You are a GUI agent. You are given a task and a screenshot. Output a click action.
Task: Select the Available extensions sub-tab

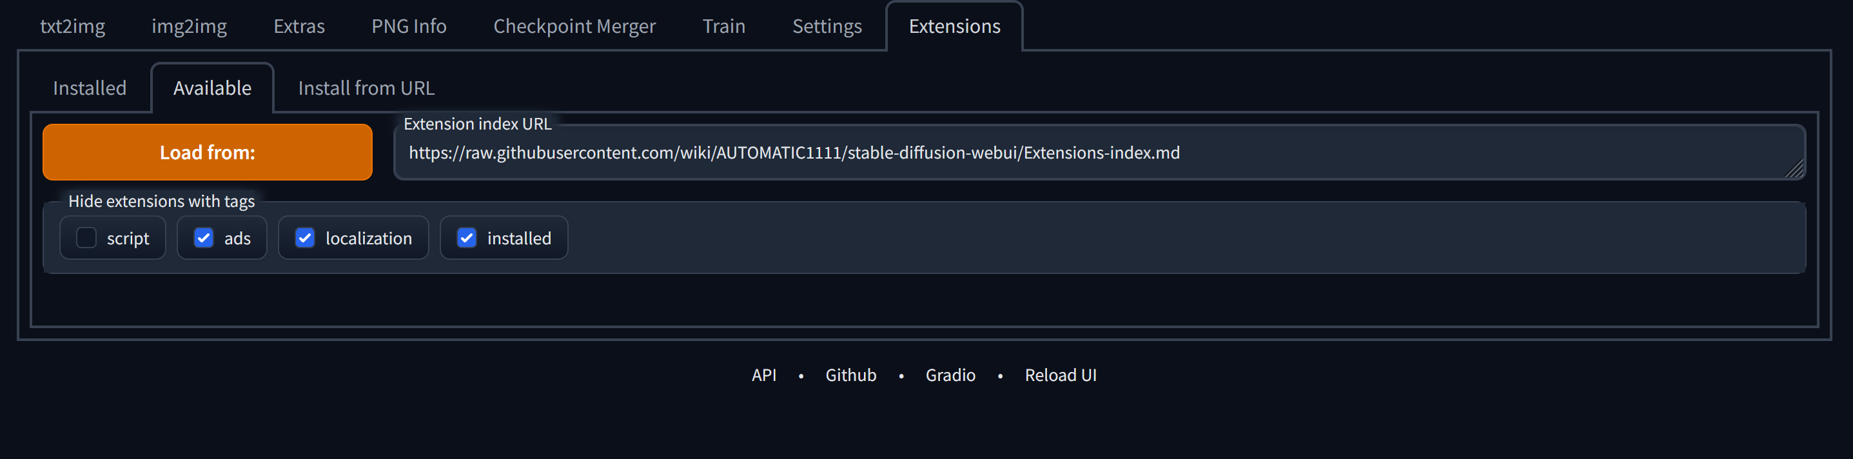(212, 88)
